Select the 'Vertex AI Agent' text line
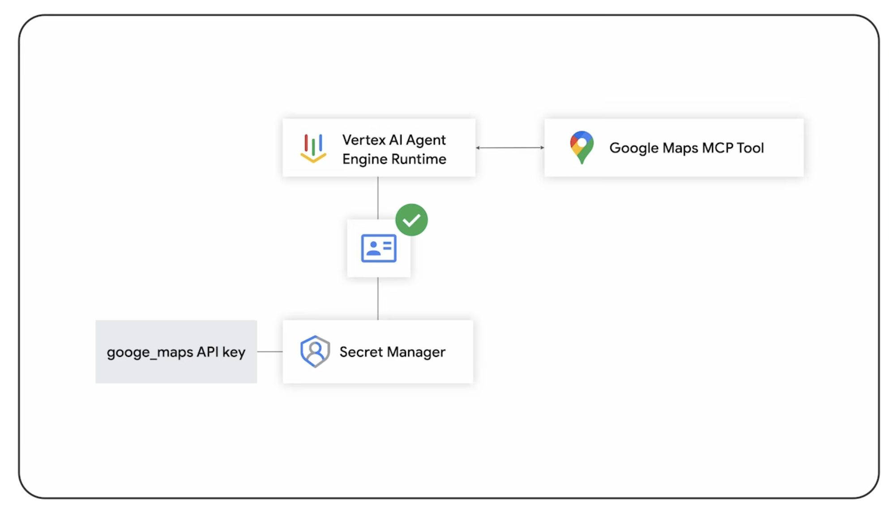The height and width of the screenshot is (507, 889). tap(394, 140)
